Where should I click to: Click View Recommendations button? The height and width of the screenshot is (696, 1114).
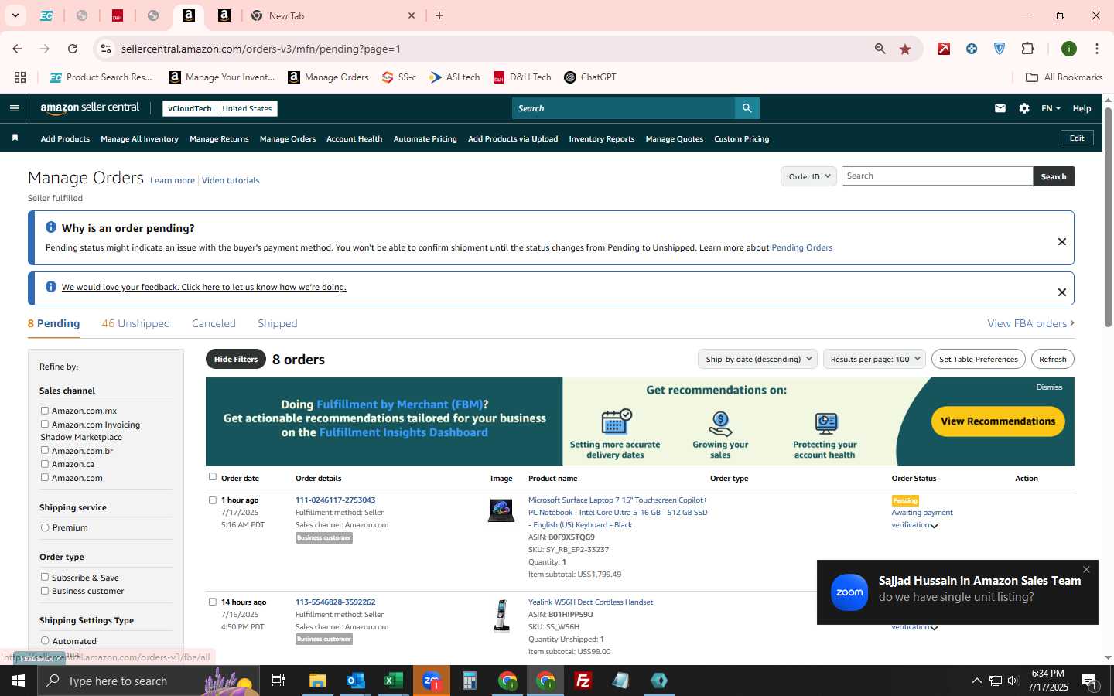(998, 421)
